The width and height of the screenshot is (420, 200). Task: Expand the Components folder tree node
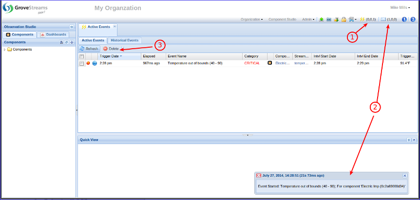[x=5, y=49]
